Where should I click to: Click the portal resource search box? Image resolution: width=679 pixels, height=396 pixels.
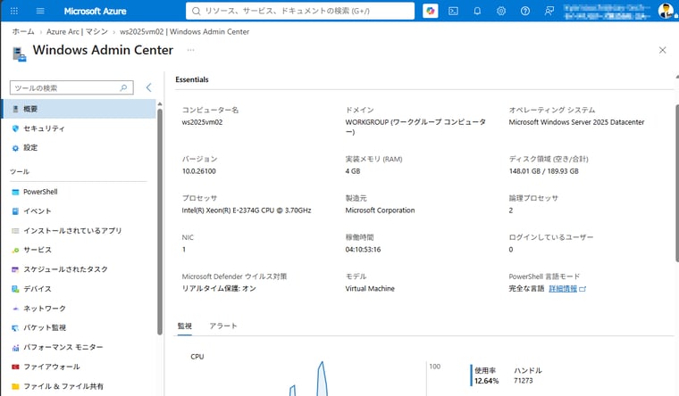pyautogui.click(x=300, y=11)
